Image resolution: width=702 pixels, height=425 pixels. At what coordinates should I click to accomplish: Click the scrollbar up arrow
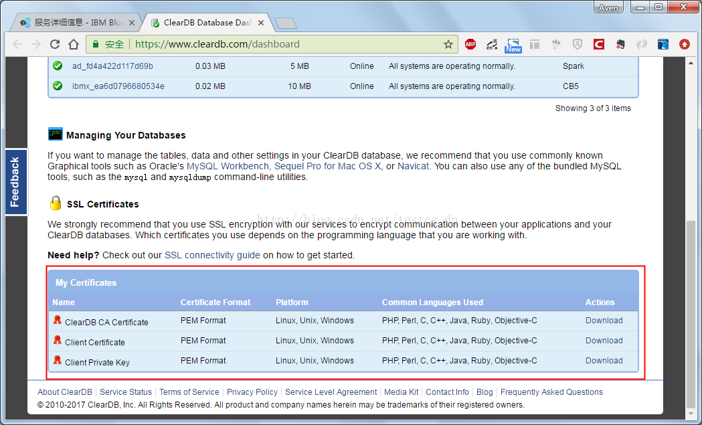pyautogui.click(x=690, y=64)
